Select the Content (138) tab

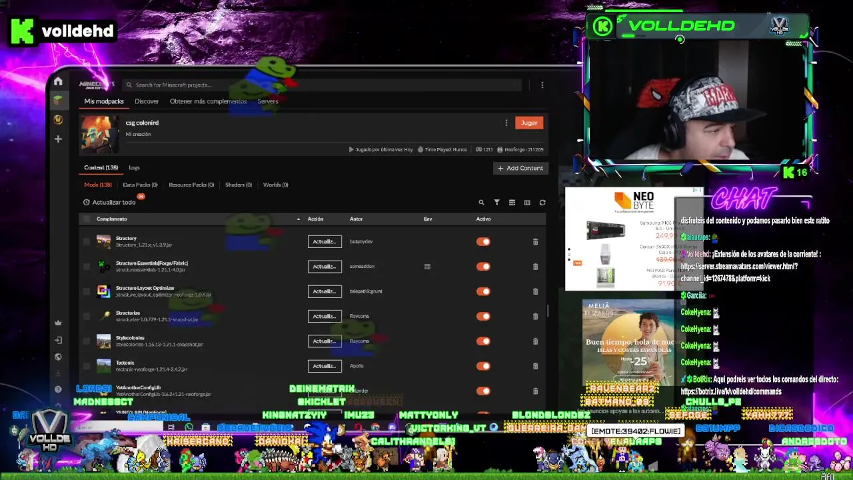[x=101, y=168]
